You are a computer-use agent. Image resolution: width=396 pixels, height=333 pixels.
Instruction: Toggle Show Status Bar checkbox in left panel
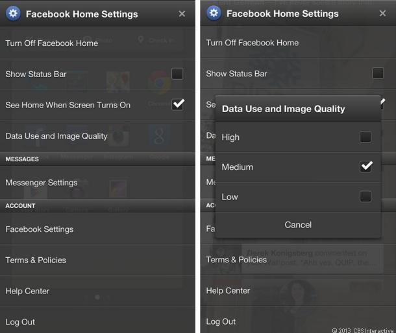click(x=177, y=74)
